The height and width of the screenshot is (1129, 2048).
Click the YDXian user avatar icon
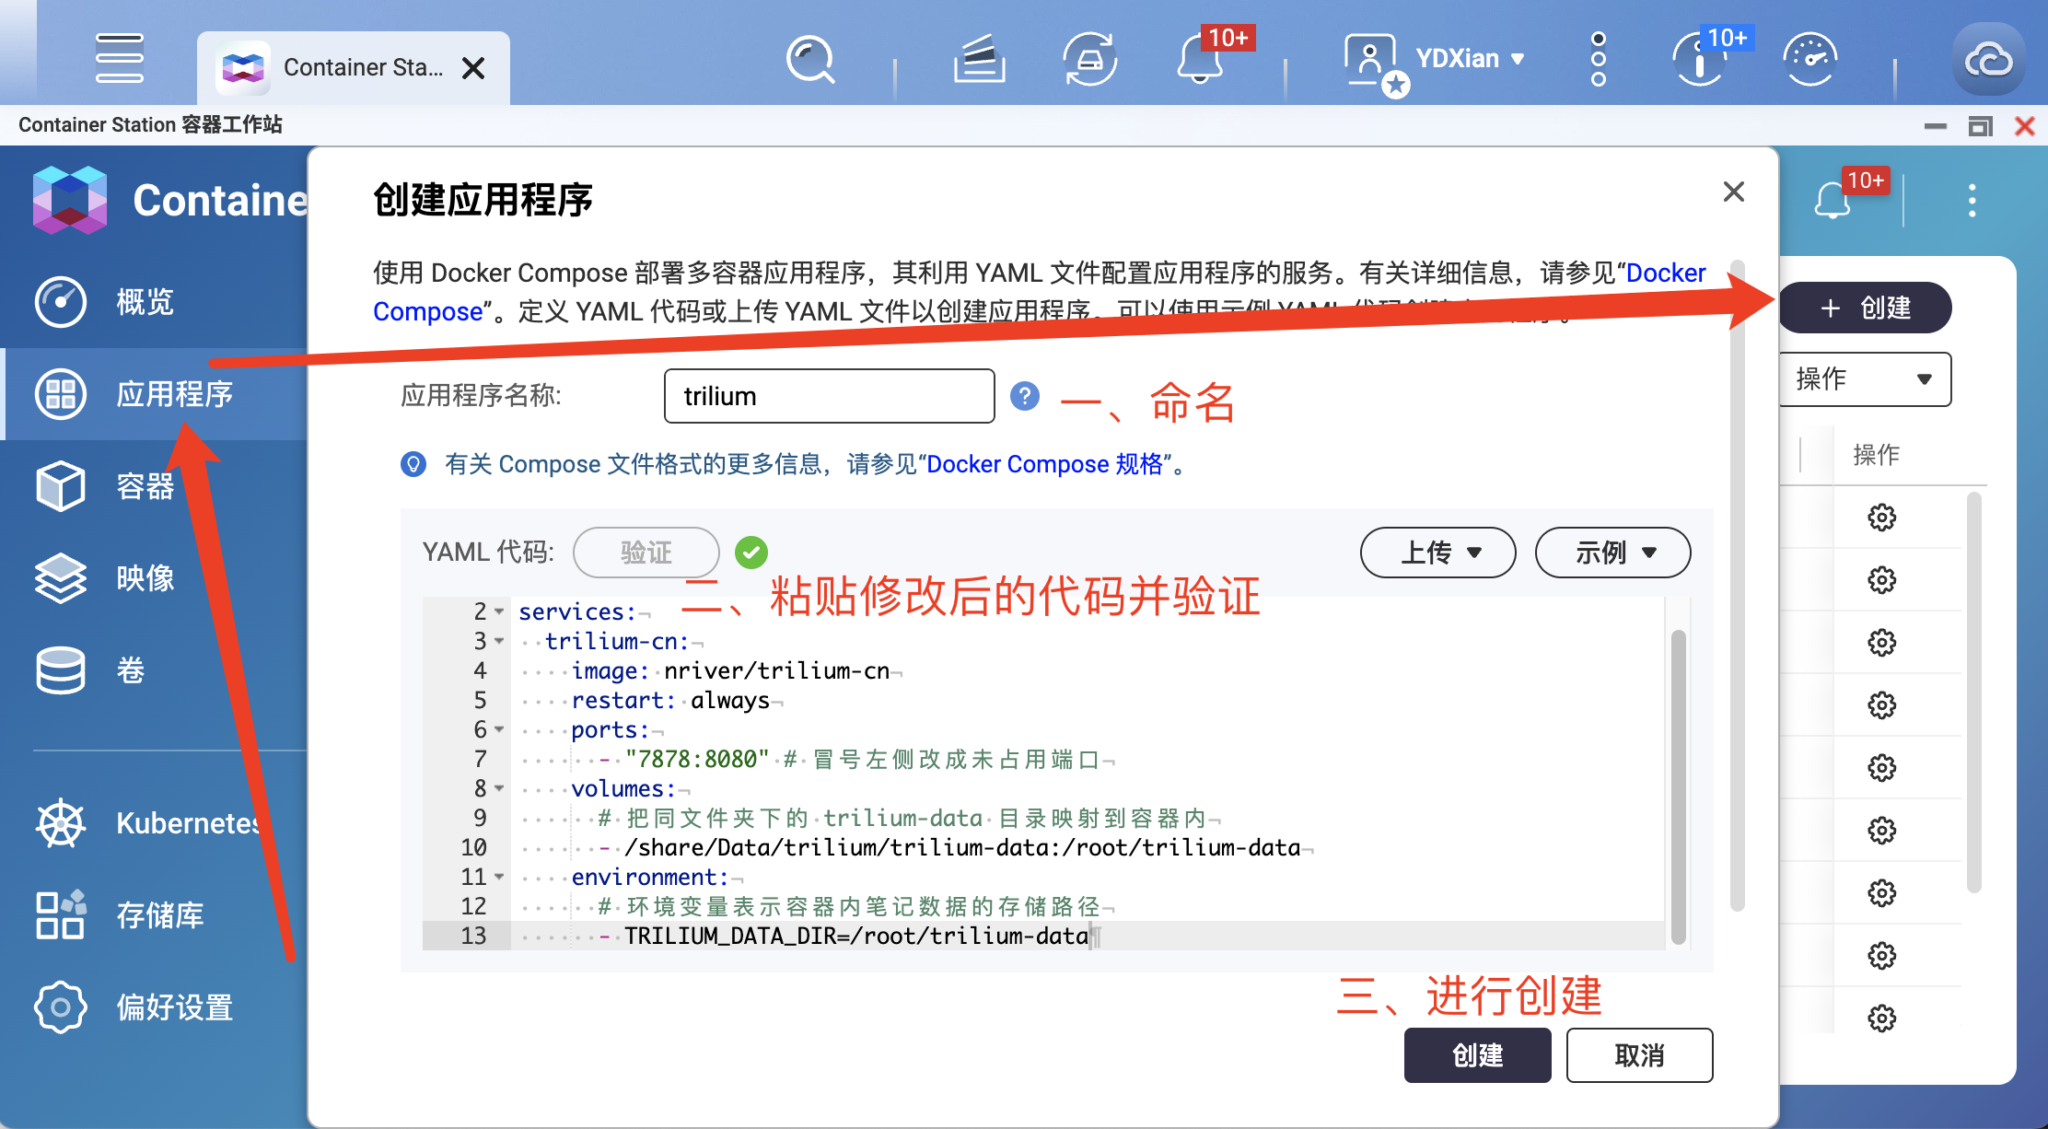[x=1372, y=62]
